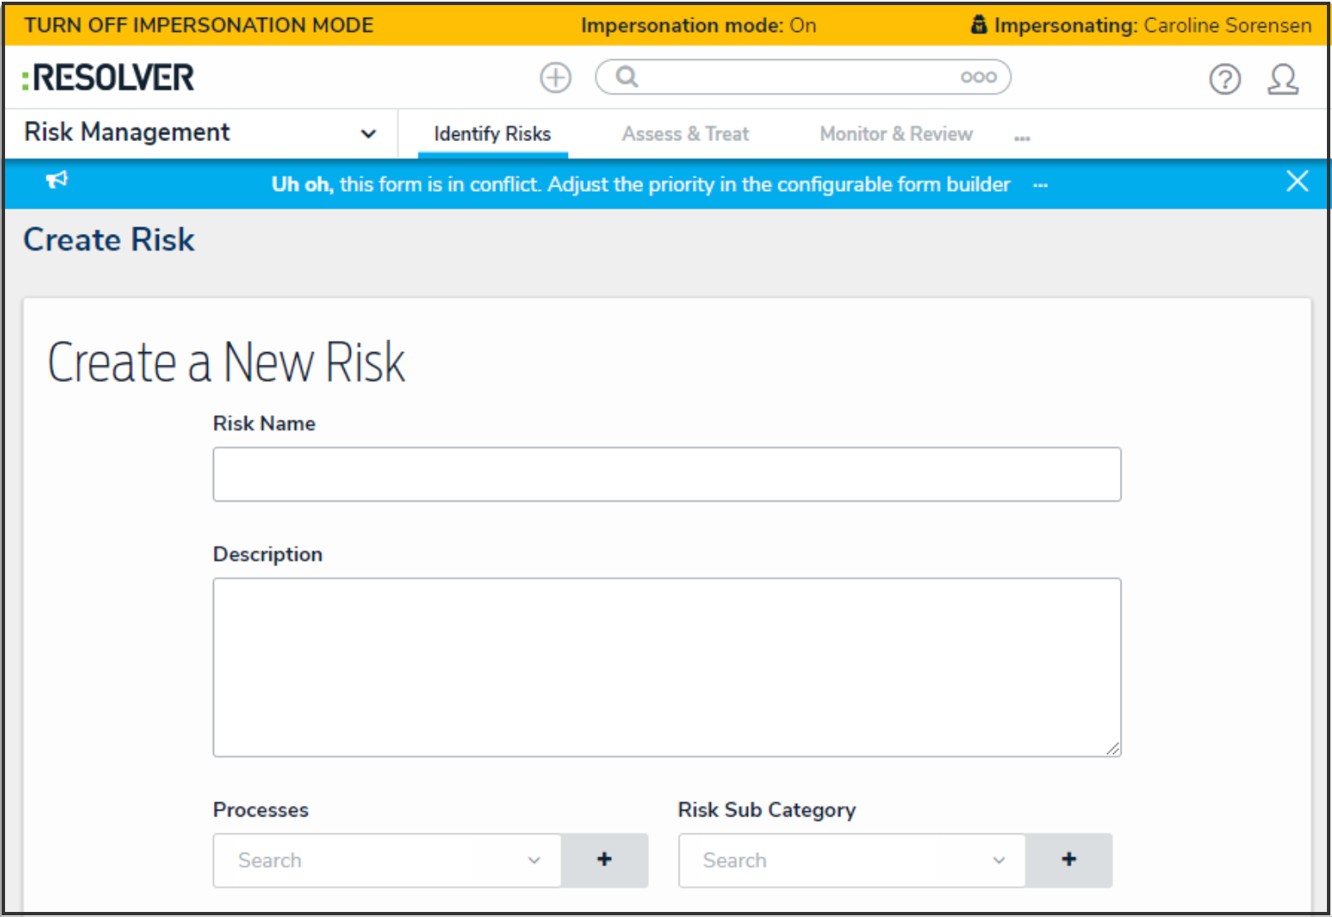Switch to the Identify Risks tab
The image size is (1332, 917).
[x=492, y=134]
